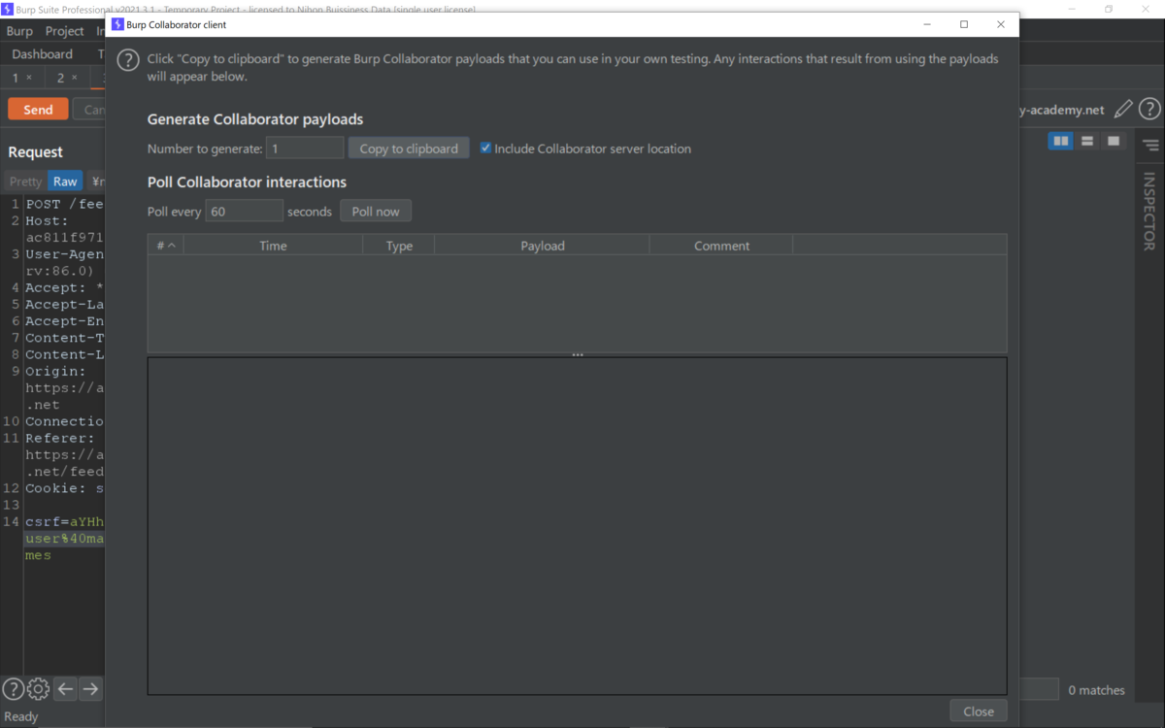Click the Payload column header
Viewport: 1165px width, 728px height.
coord(542,246)
